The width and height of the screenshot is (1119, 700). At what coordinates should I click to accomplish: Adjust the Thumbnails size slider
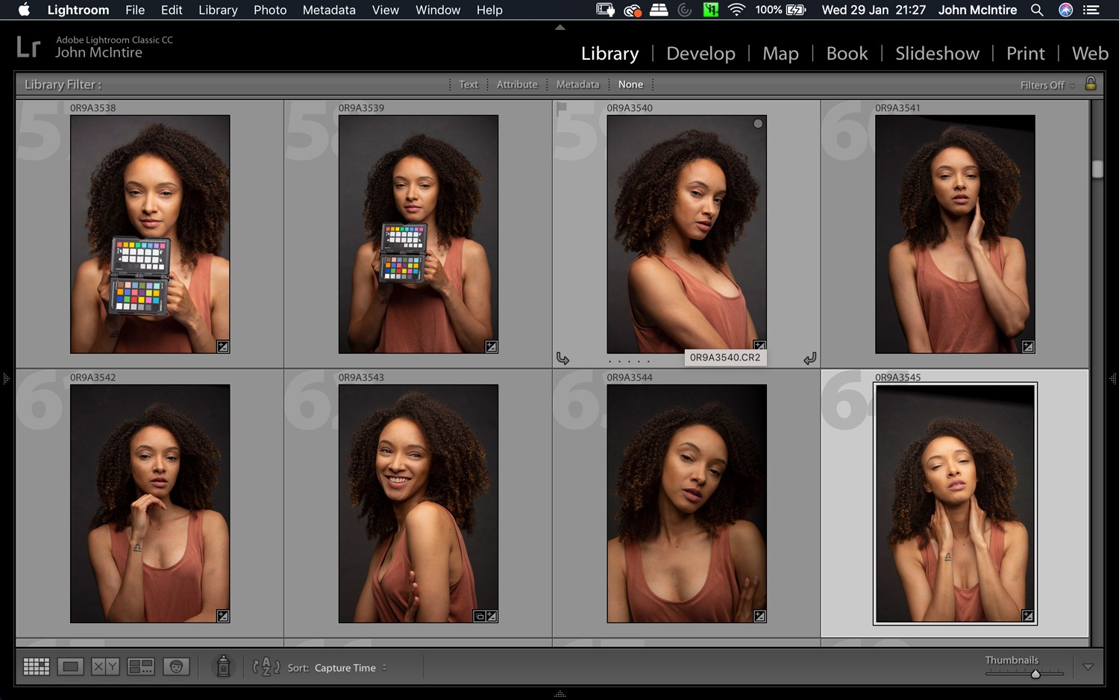click(x=1035, y=673)
